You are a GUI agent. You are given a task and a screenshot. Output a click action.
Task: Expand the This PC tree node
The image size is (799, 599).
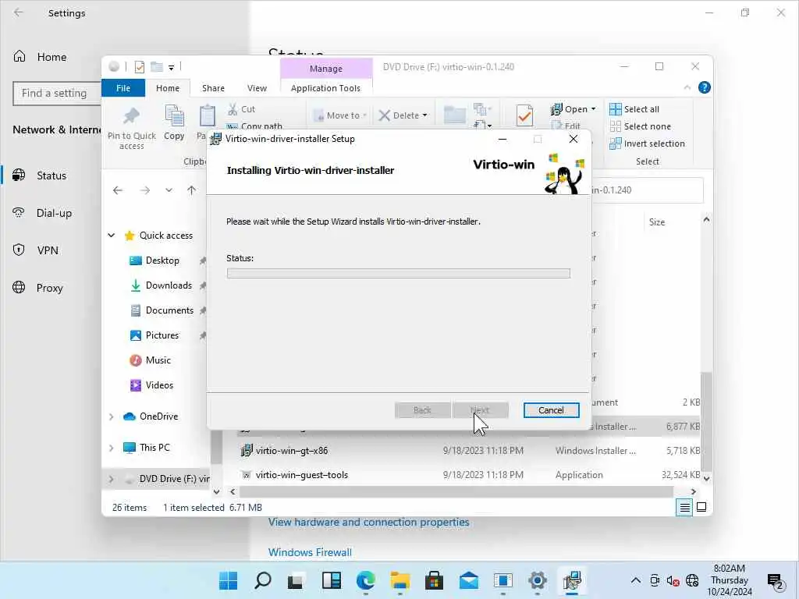111,448
